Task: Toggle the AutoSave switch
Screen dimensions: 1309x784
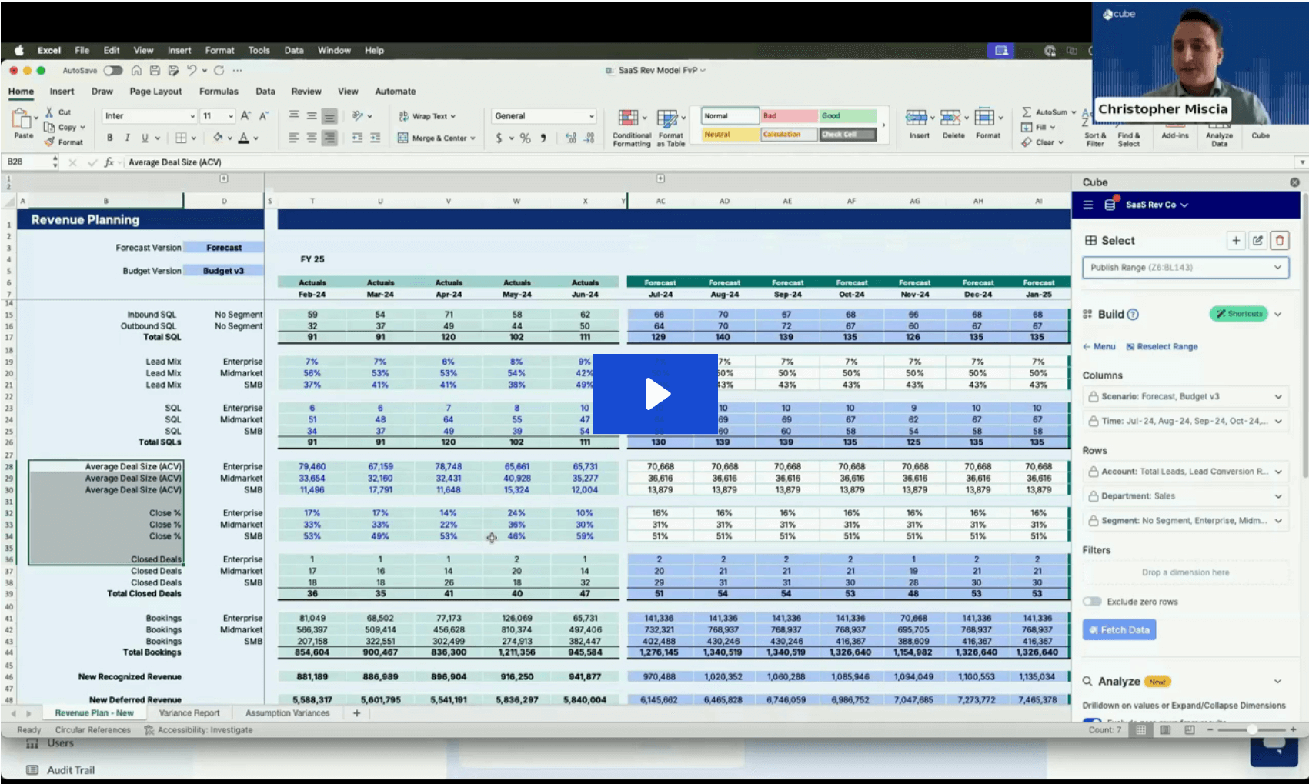Action: pos(113,71)
